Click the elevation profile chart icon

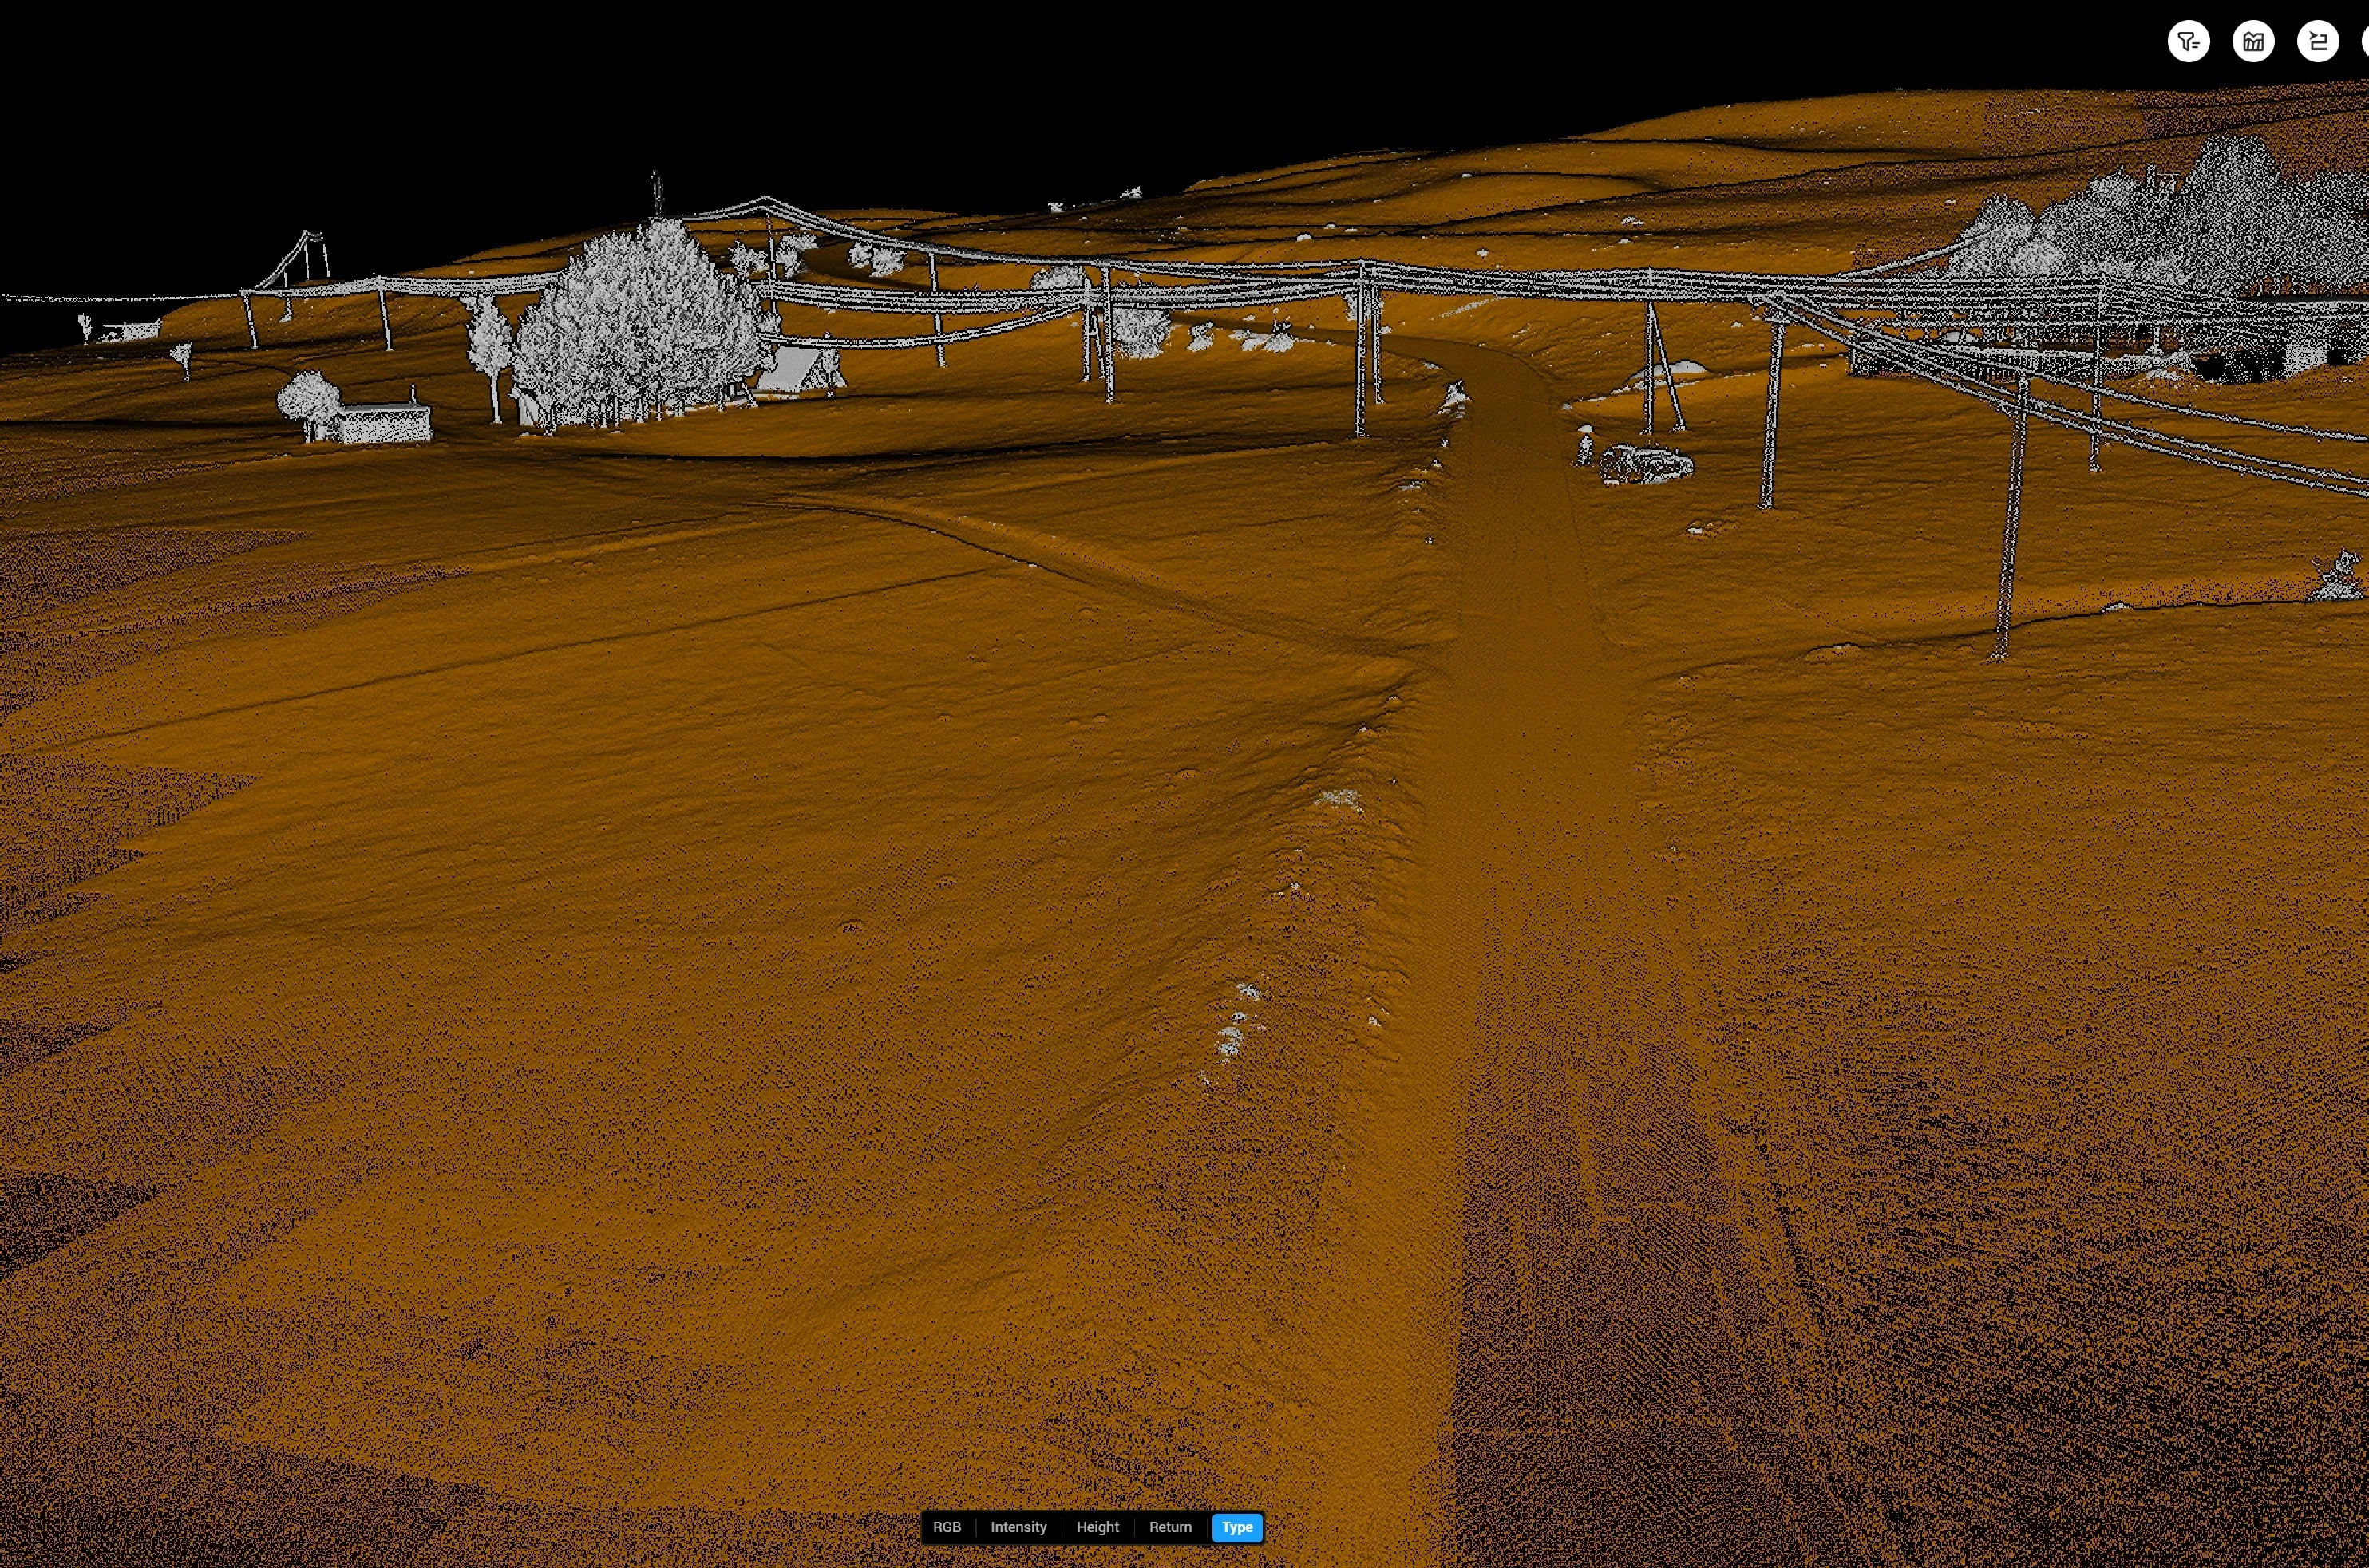pos(2253,42)
